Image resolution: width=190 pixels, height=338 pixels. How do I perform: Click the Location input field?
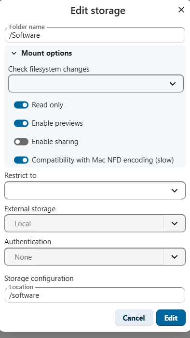(x=95, y=295)
